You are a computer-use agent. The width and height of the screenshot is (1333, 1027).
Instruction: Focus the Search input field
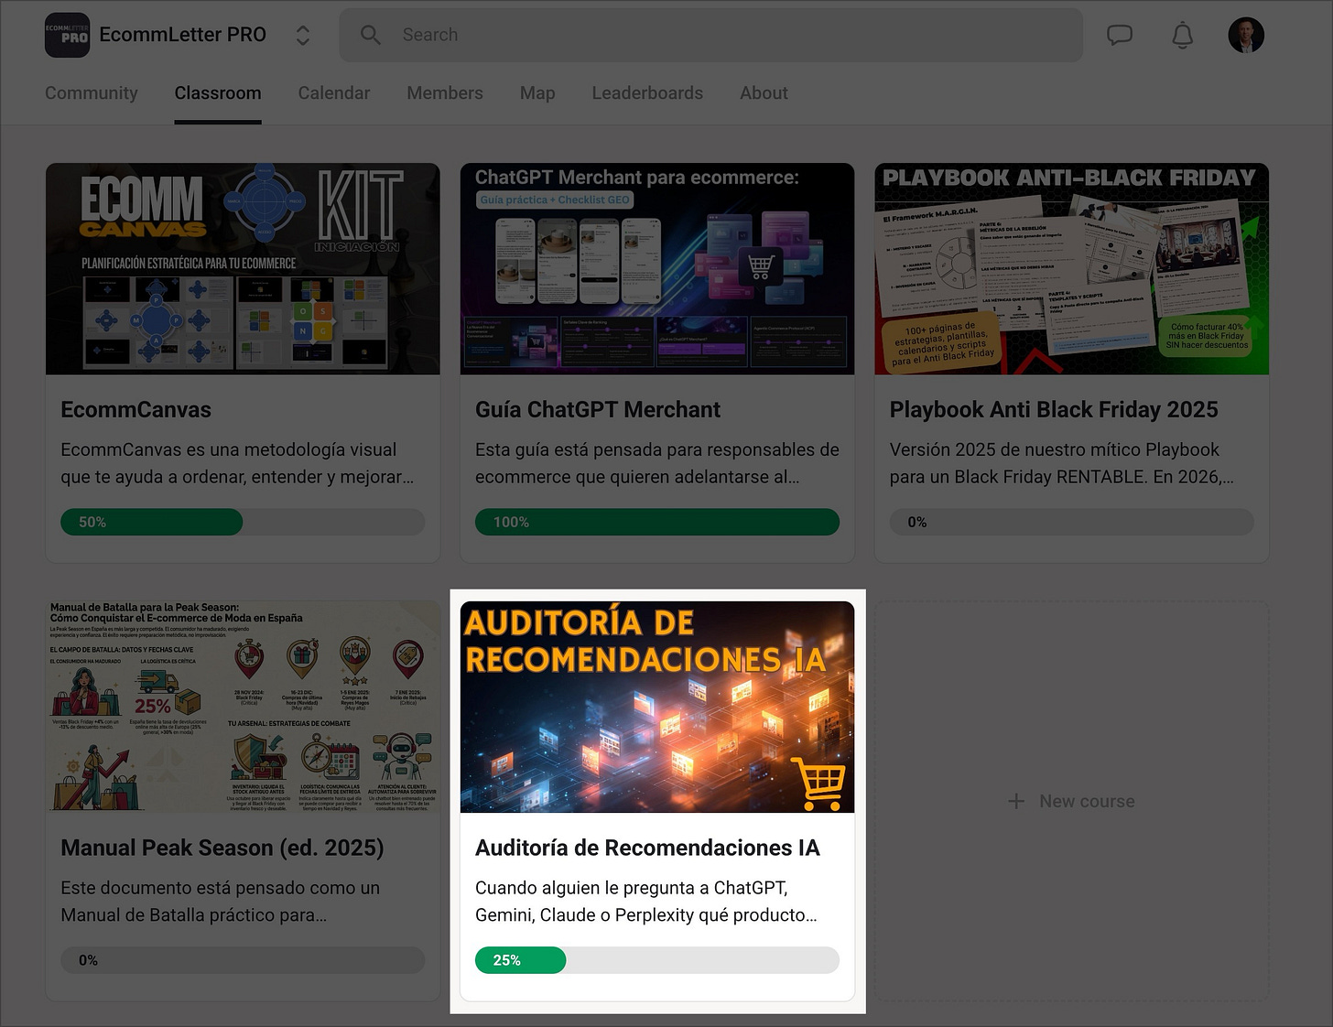(x=710, y=35)
